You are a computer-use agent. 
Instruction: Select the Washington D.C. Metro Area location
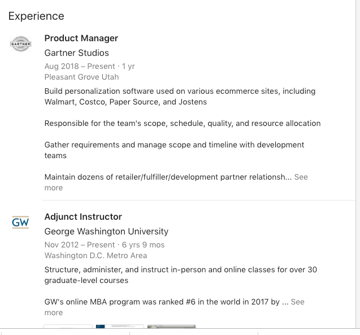pyautogui.click(x=96, y=255)
